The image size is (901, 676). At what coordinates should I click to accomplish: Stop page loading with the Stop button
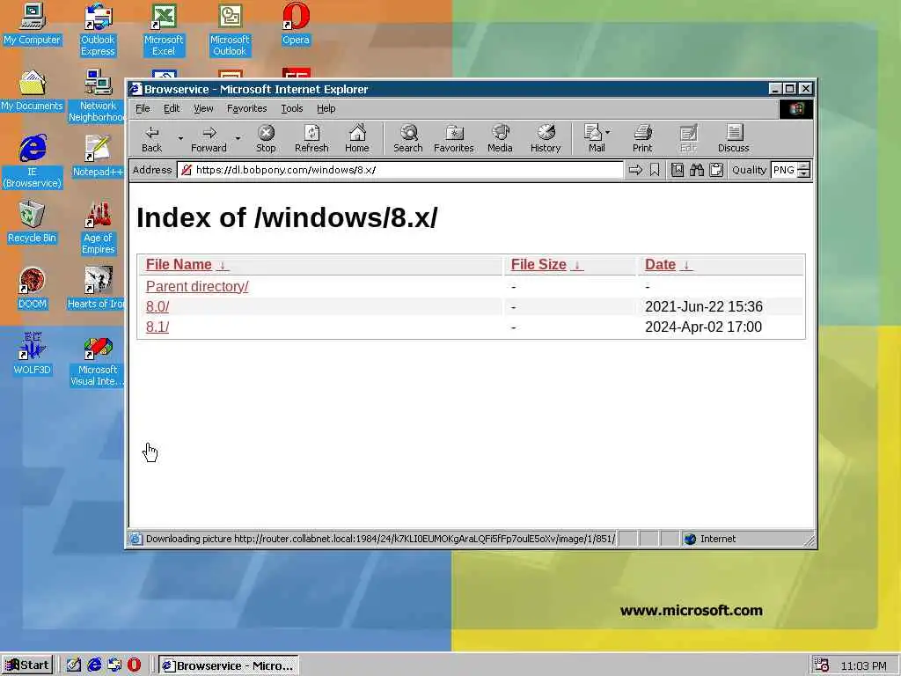coord(266,138)
